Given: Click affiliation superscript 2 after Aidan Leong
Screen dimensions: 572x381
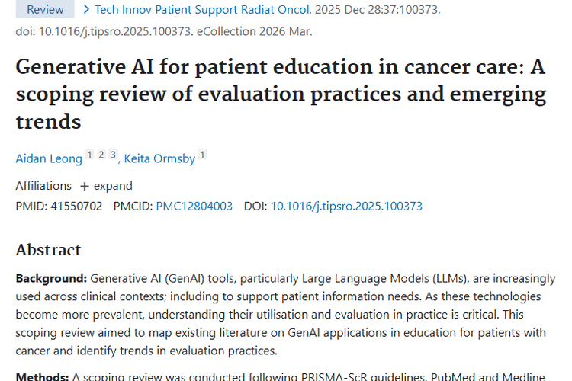Looking at the screenshot, I should [101, 155].
